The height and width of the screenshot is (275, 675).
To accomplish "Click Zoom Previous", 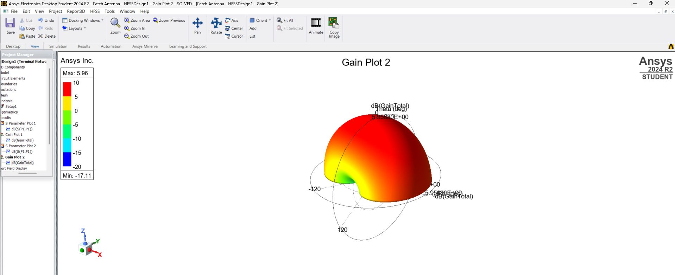I will (x=169, y=20).
